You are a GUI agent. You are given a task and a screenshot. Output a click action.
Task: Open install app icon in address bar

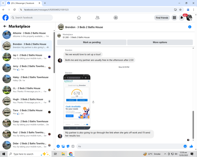(x=175, y=10)
